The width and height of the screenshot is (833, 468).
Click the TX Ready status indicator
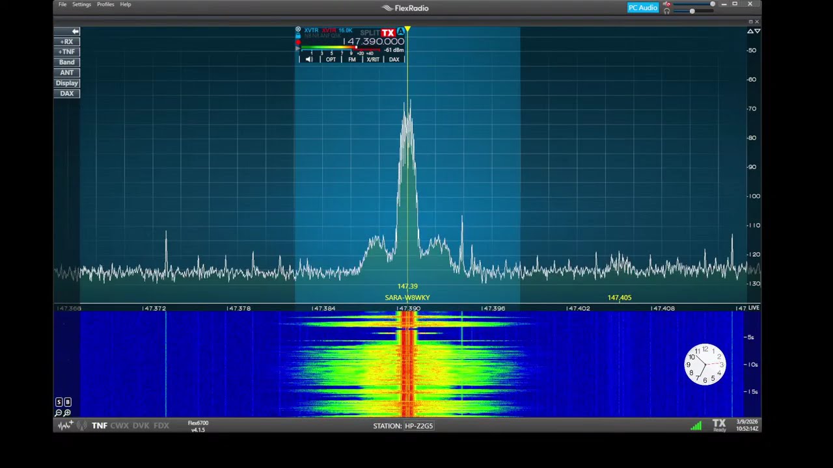719,425
